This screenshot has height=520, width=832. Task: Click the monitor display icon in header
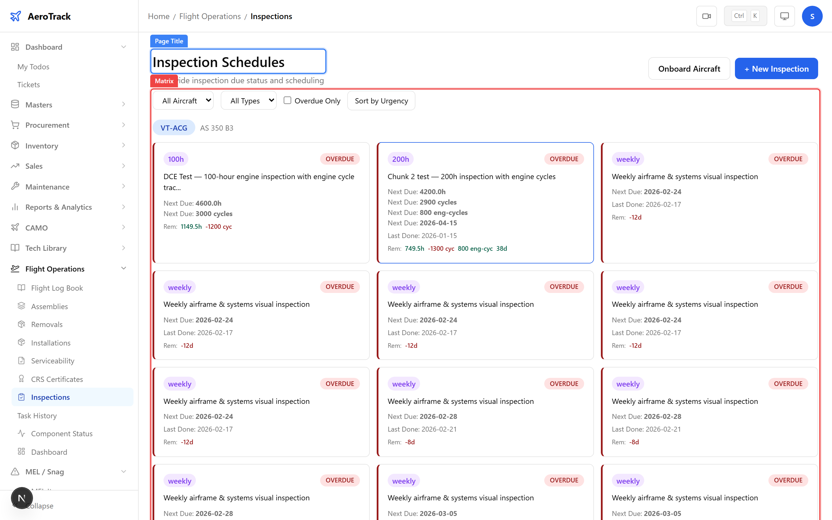tap(784, 16)
